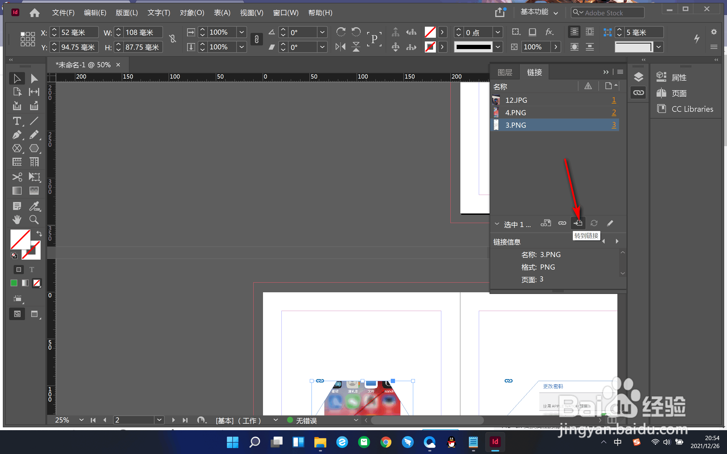This screenshot has width=727, height=454.
Task: Select the Eyedropper tool
Action: coord(34,206)
